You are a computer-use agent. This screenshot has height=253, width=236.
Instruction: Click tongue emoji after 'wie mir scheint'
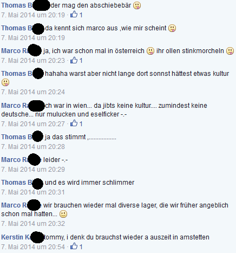172,28
